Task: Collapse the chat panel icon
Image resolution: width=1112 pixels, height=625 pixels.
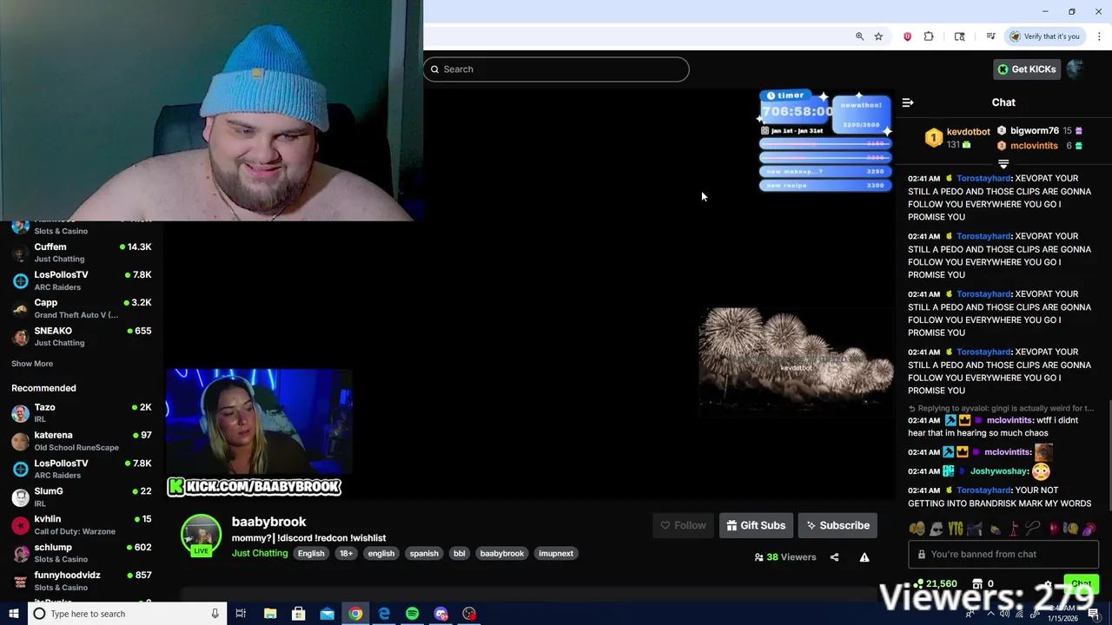Action: coord(907,102)
